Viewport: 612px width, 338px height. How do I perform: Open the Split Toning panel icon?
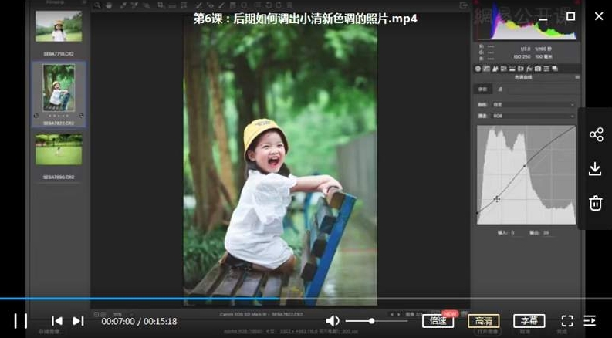(x=512, y=69)
